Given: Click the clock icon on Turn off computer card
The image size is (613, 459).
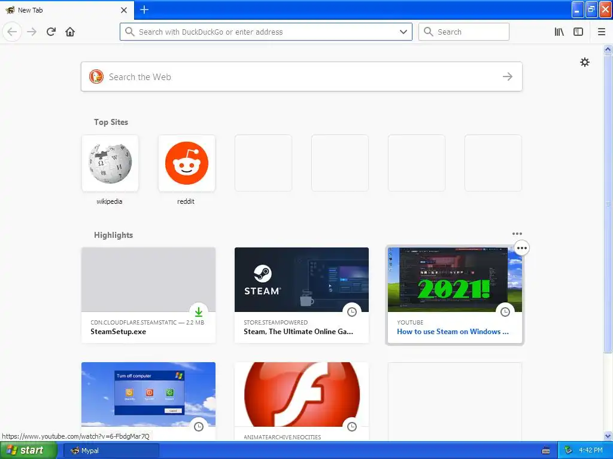Looking at the screenshot, I should click(199, 427).
